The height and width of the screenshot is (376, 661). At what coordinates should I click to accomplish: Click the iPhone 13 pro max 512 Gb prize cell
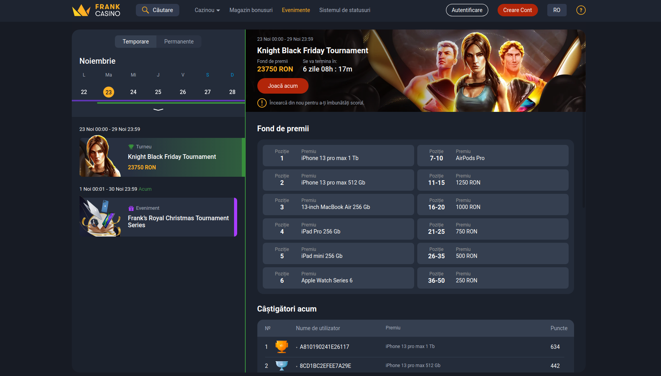(x=338, y=180)
